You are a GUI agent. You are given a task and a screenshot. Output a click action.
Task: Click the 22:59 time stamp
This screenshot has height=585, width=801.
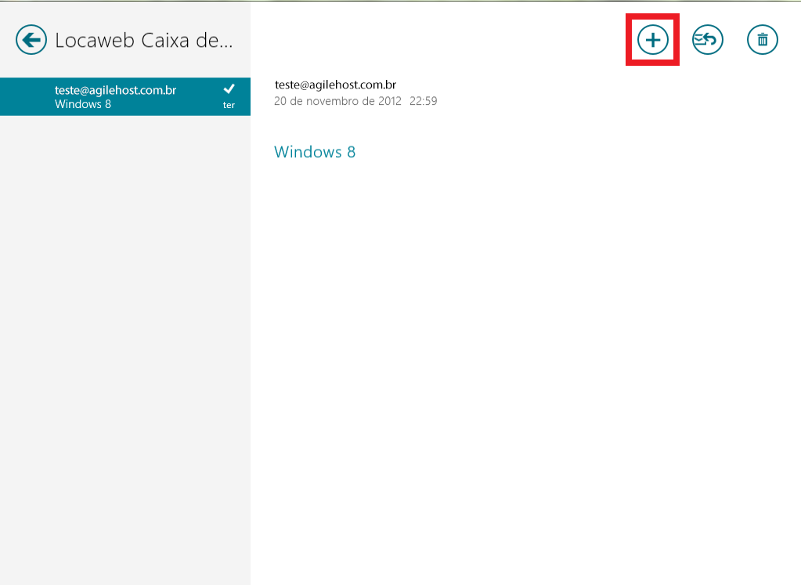pos(423,101)
